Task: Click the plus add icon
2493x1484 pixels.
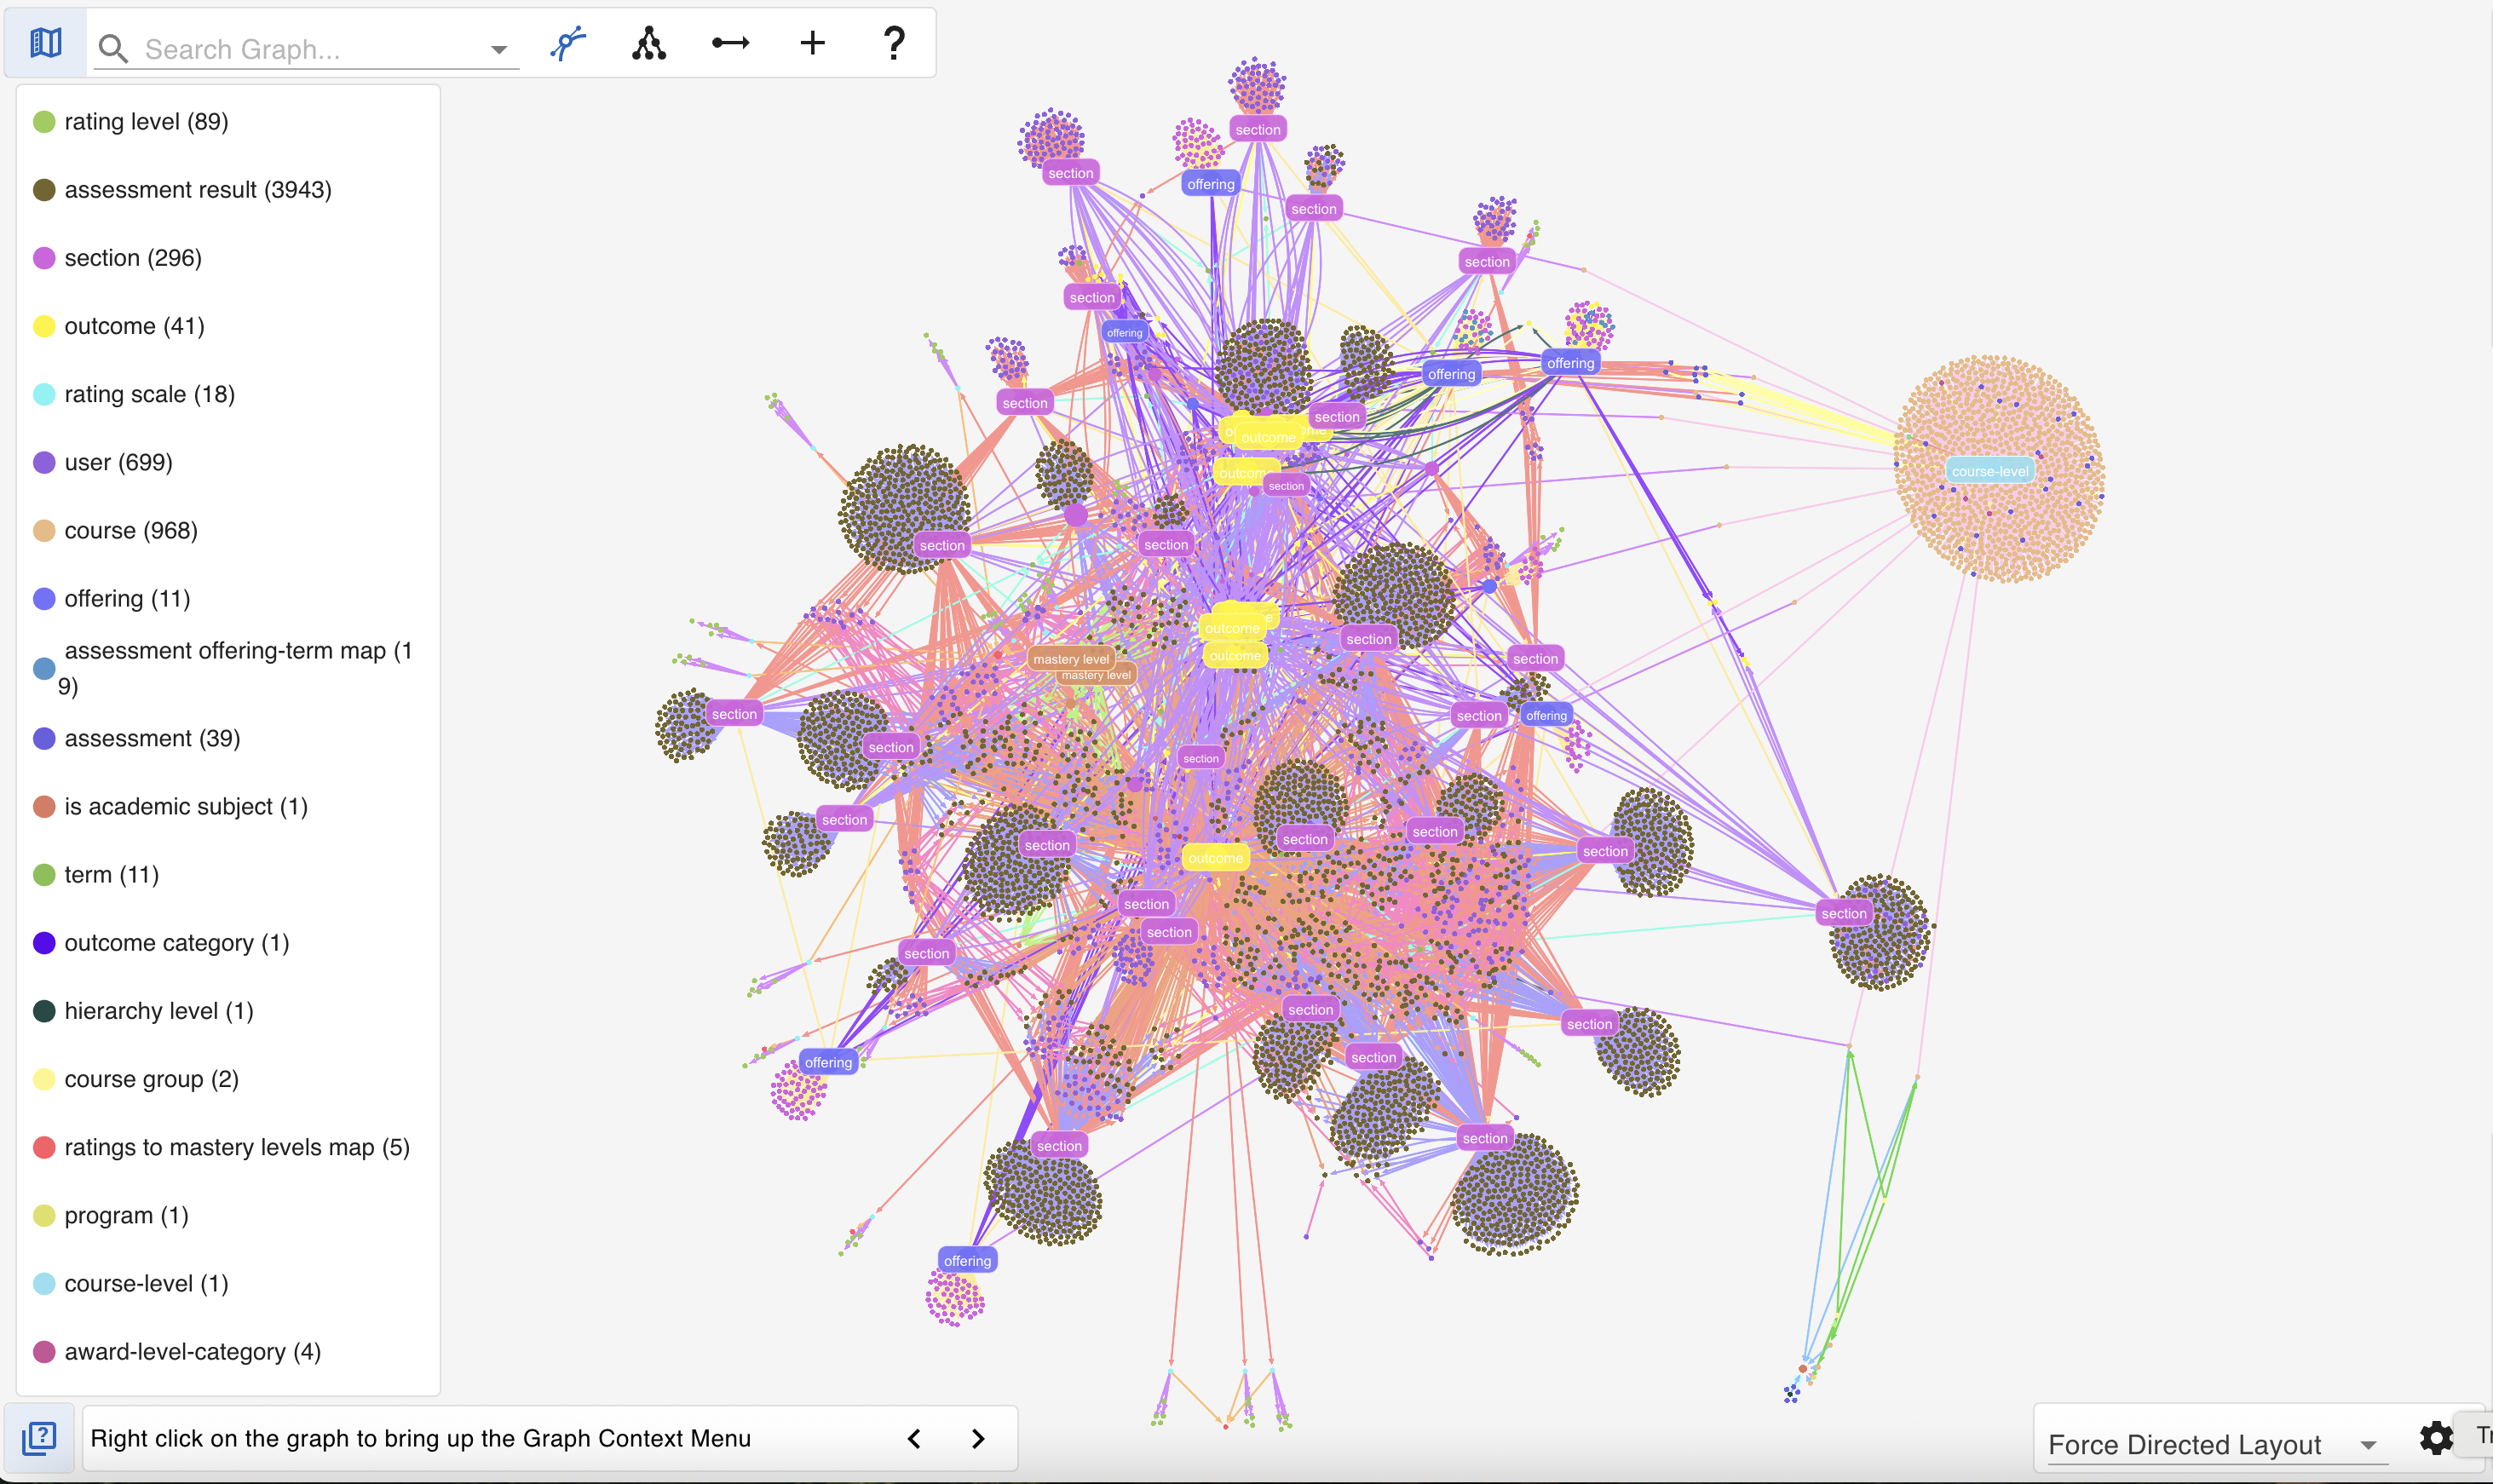Action: coord(812,43)
